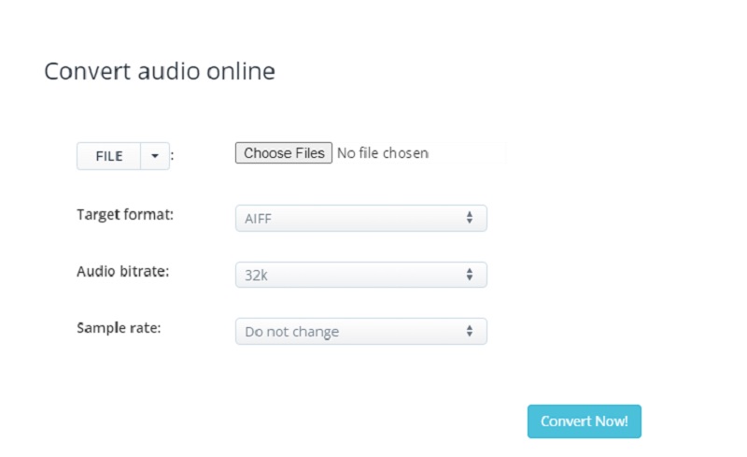747x457 pixels.
Task: Click the 'Convert audio online' heading
Action: (160, 71)
